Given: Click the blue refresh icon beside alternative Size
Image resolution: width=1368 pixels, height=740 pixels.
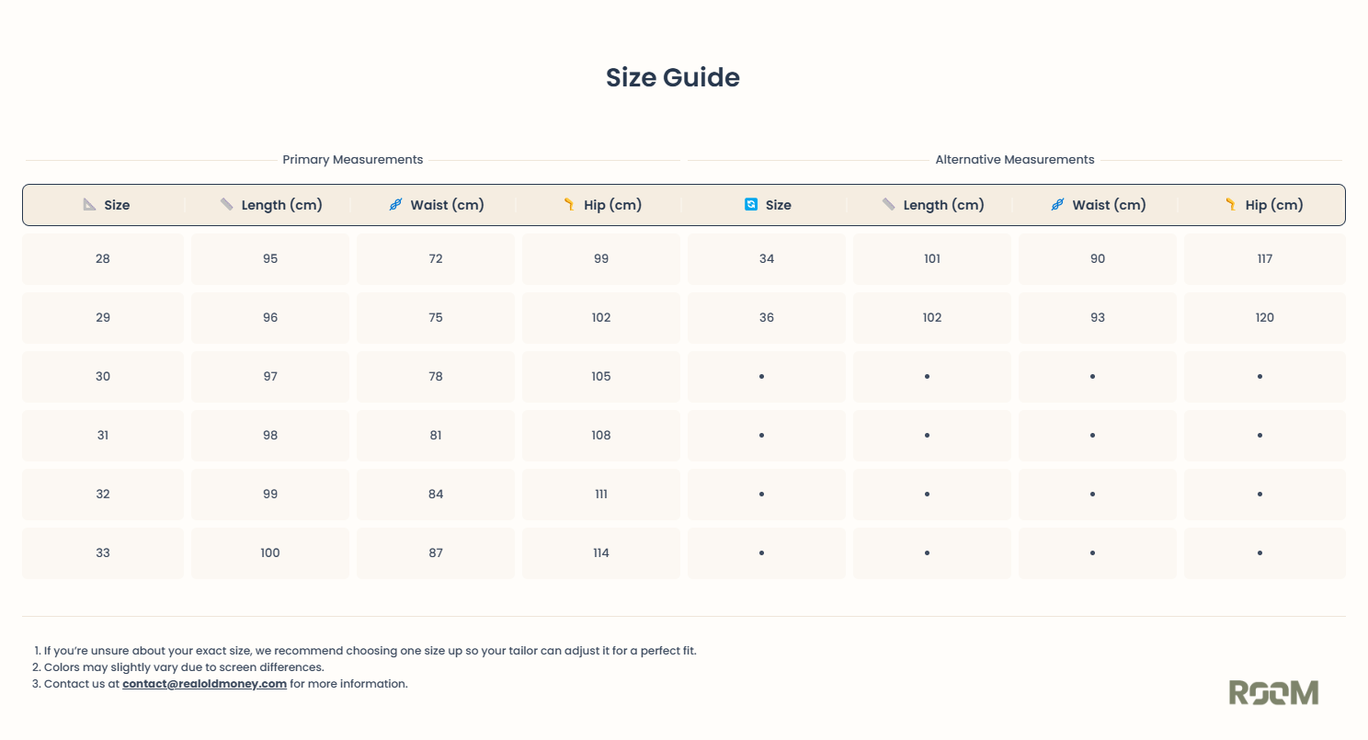Looking at the screenshot, I should pyautogui.click(x=751, y=204).
